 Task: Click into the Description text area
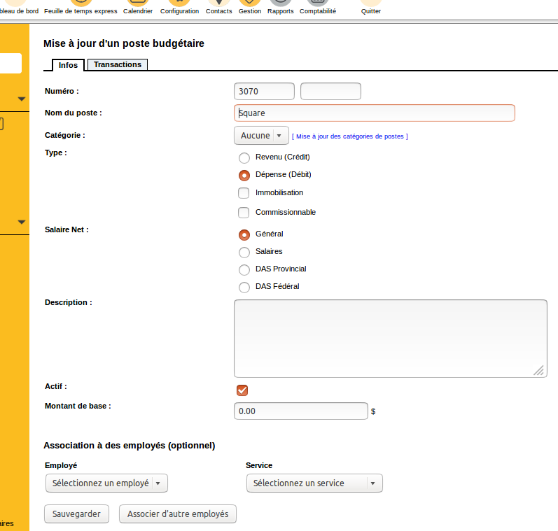(x=390, y=339)
